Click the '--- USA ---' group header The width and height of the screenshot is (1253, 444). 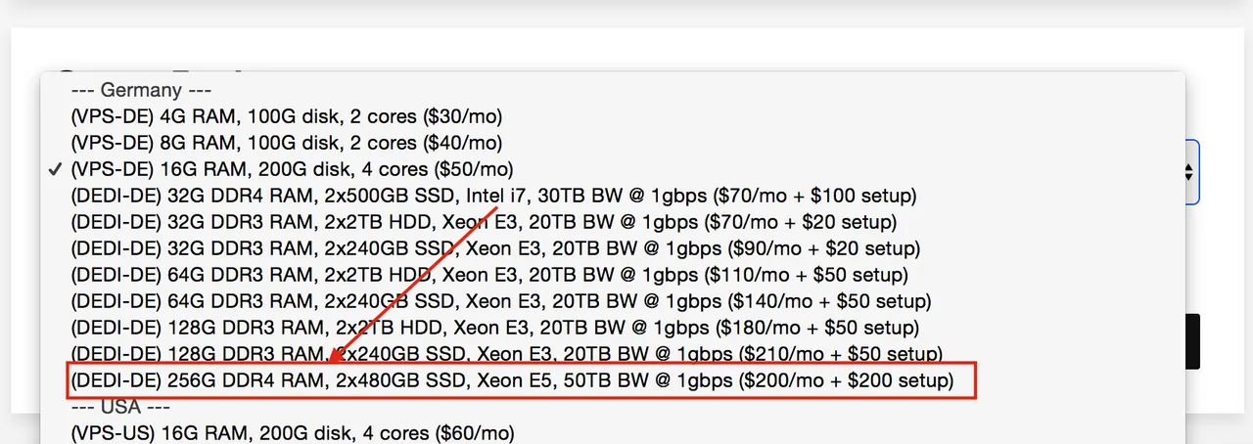pyautogui.click(x=120, y=407)
